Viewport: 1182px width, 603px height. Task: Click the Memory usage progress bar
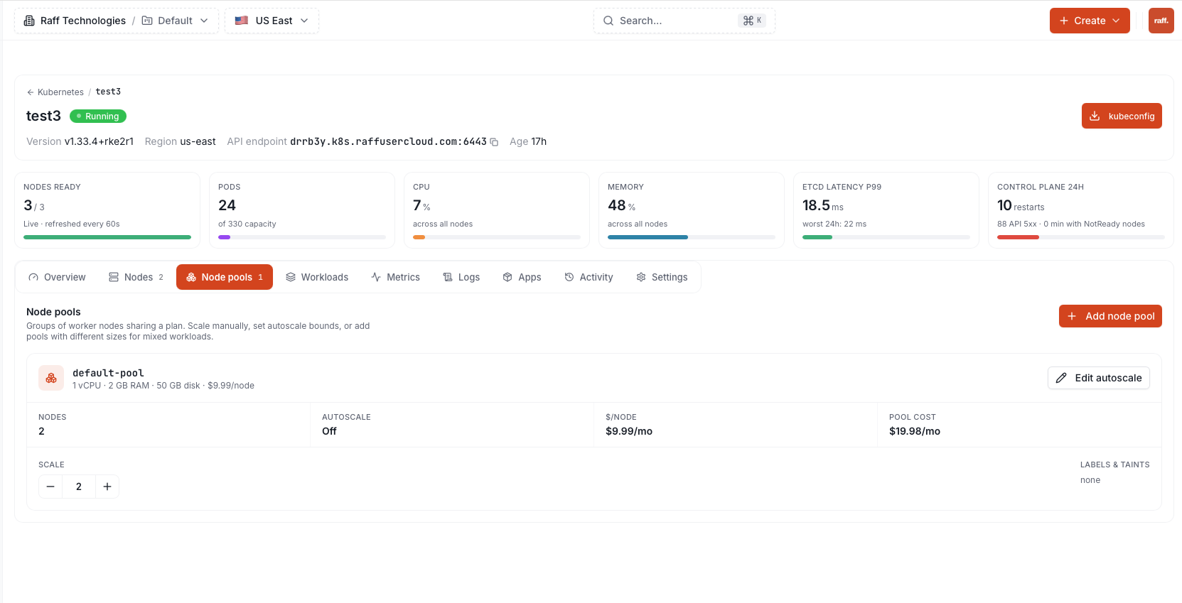[692, 237]
